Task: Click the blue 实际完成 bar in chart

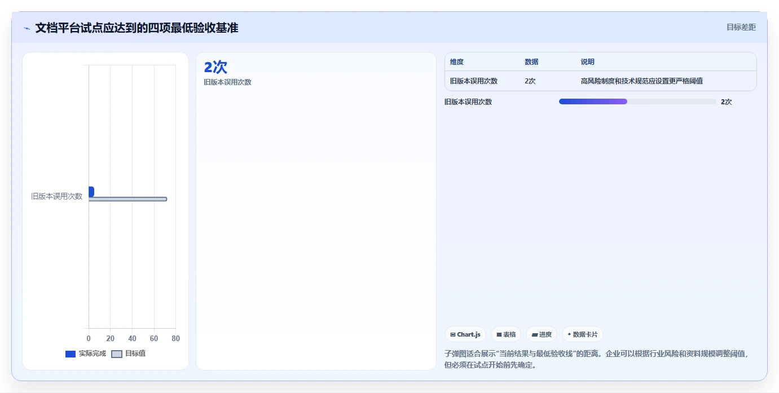Action: pos(91,192)
